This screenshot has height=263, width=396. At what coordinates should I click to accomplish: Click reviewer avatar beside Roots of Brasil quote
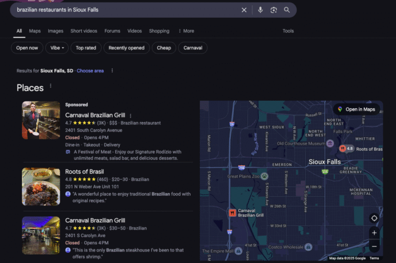tap(68, 194)
